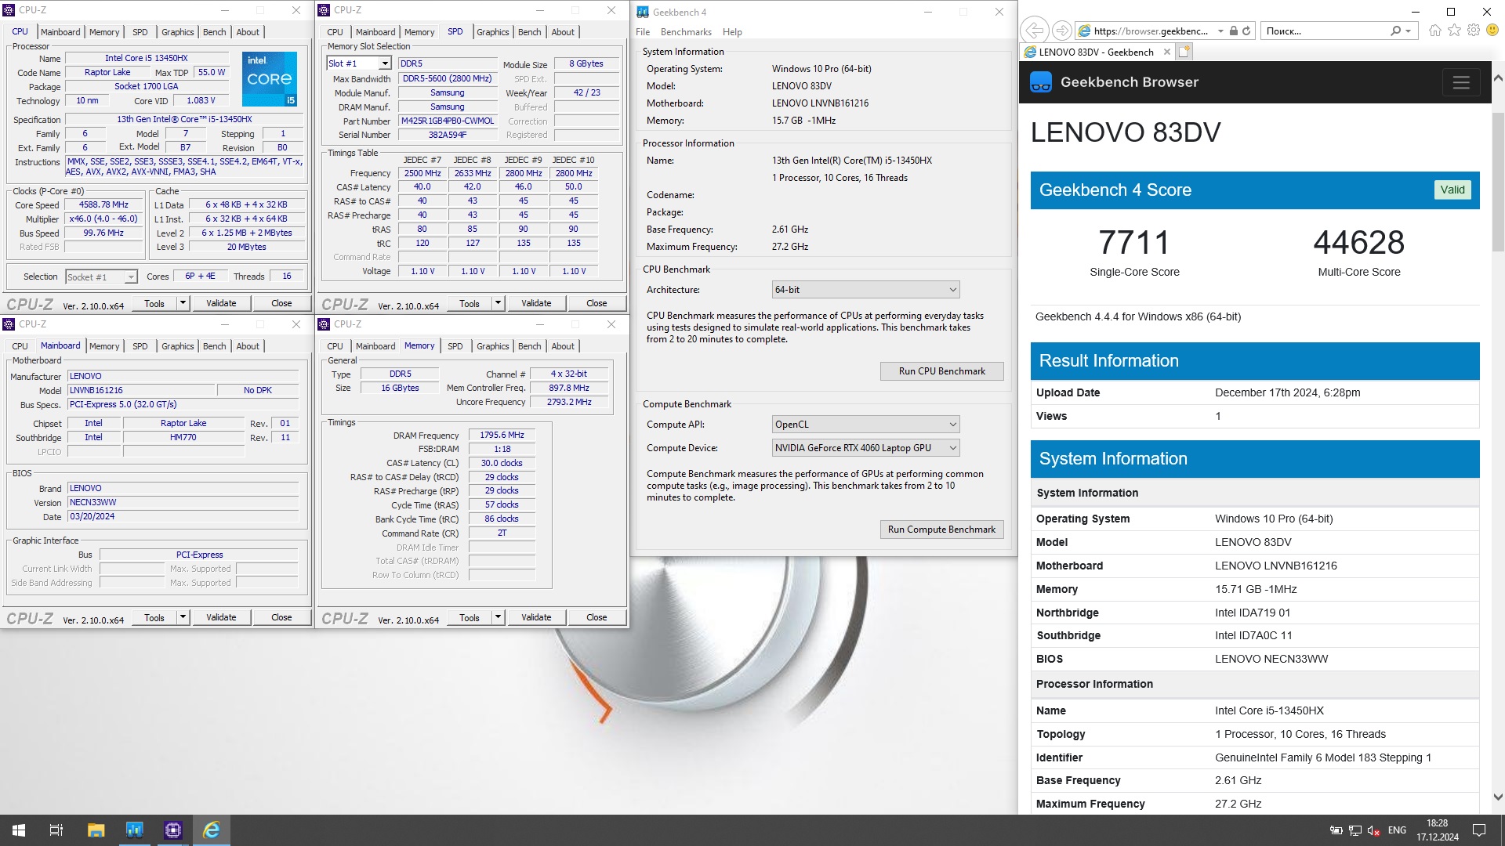Click the search magnifier in browser
Screen dimensions: 1505x846
1395,31
